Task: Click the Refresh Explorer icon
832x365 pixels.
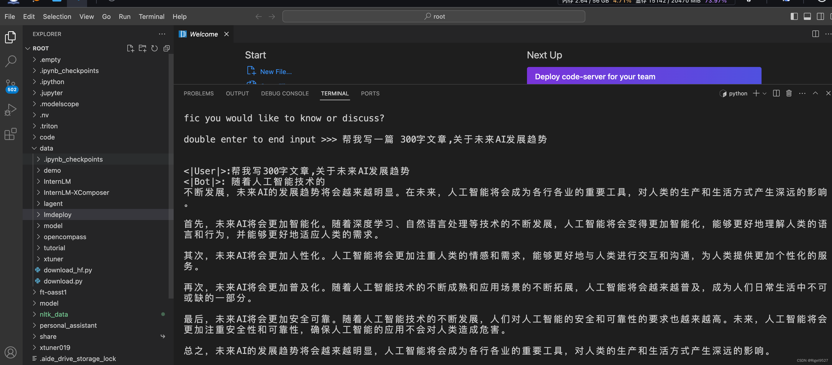Action: pyautogui.click(x=154, y=48)
